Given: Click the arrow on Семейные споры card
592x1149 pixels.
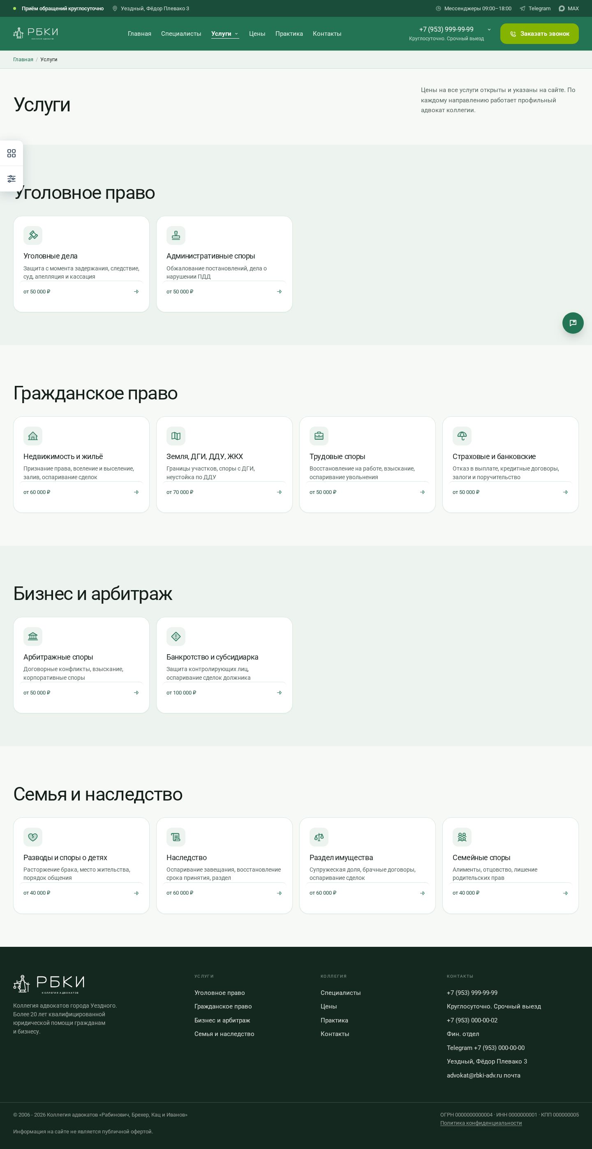Looking at the screenshot, I should point(566,893).
